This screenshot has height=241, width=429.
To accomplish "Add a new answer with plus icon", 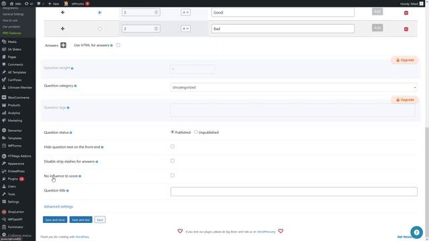I will pos(63,45).
